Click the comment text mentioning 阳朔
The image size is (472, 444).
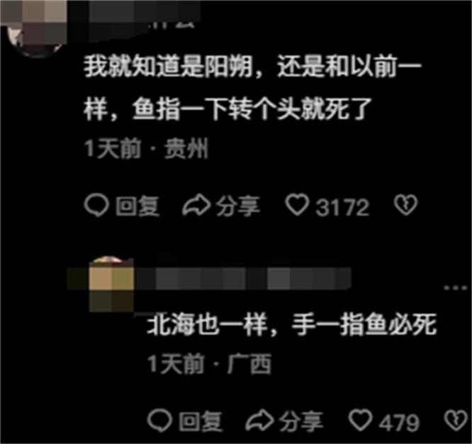tap(252, 87)
